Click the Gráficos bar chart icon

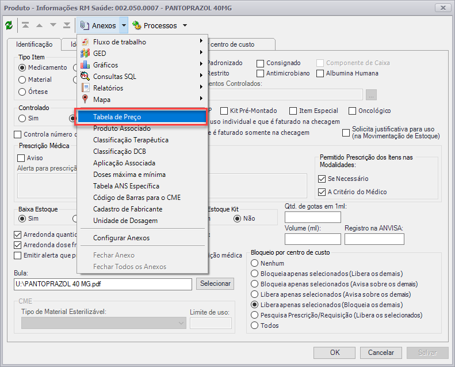click(85, 65)
